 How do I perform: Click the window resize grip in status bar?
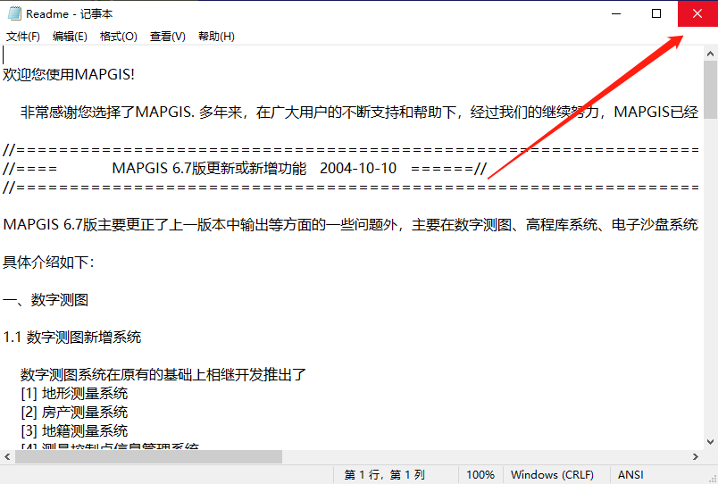pyautogui.click(x=712, y=478)
